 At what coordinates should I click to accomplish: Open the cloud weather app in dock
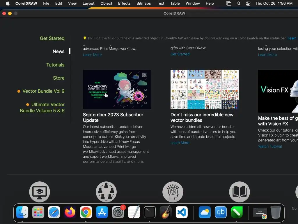tap(205, 212)
